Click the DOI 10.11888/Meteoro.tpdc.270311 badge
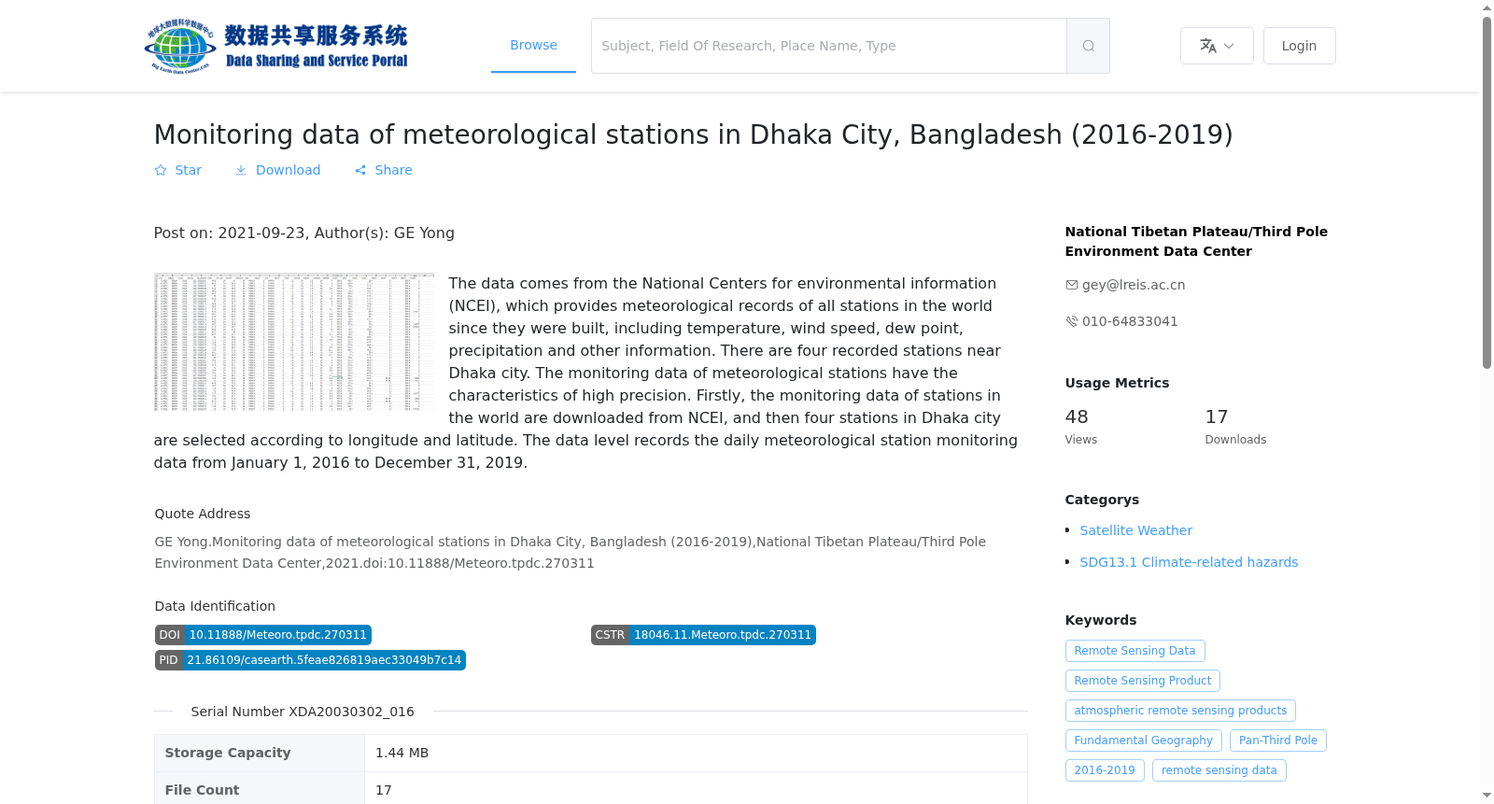This screenshot has width=1494, height=804. pos(263,635)
